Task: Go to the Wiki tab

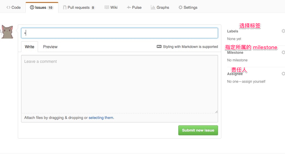Action: (111, 7)
